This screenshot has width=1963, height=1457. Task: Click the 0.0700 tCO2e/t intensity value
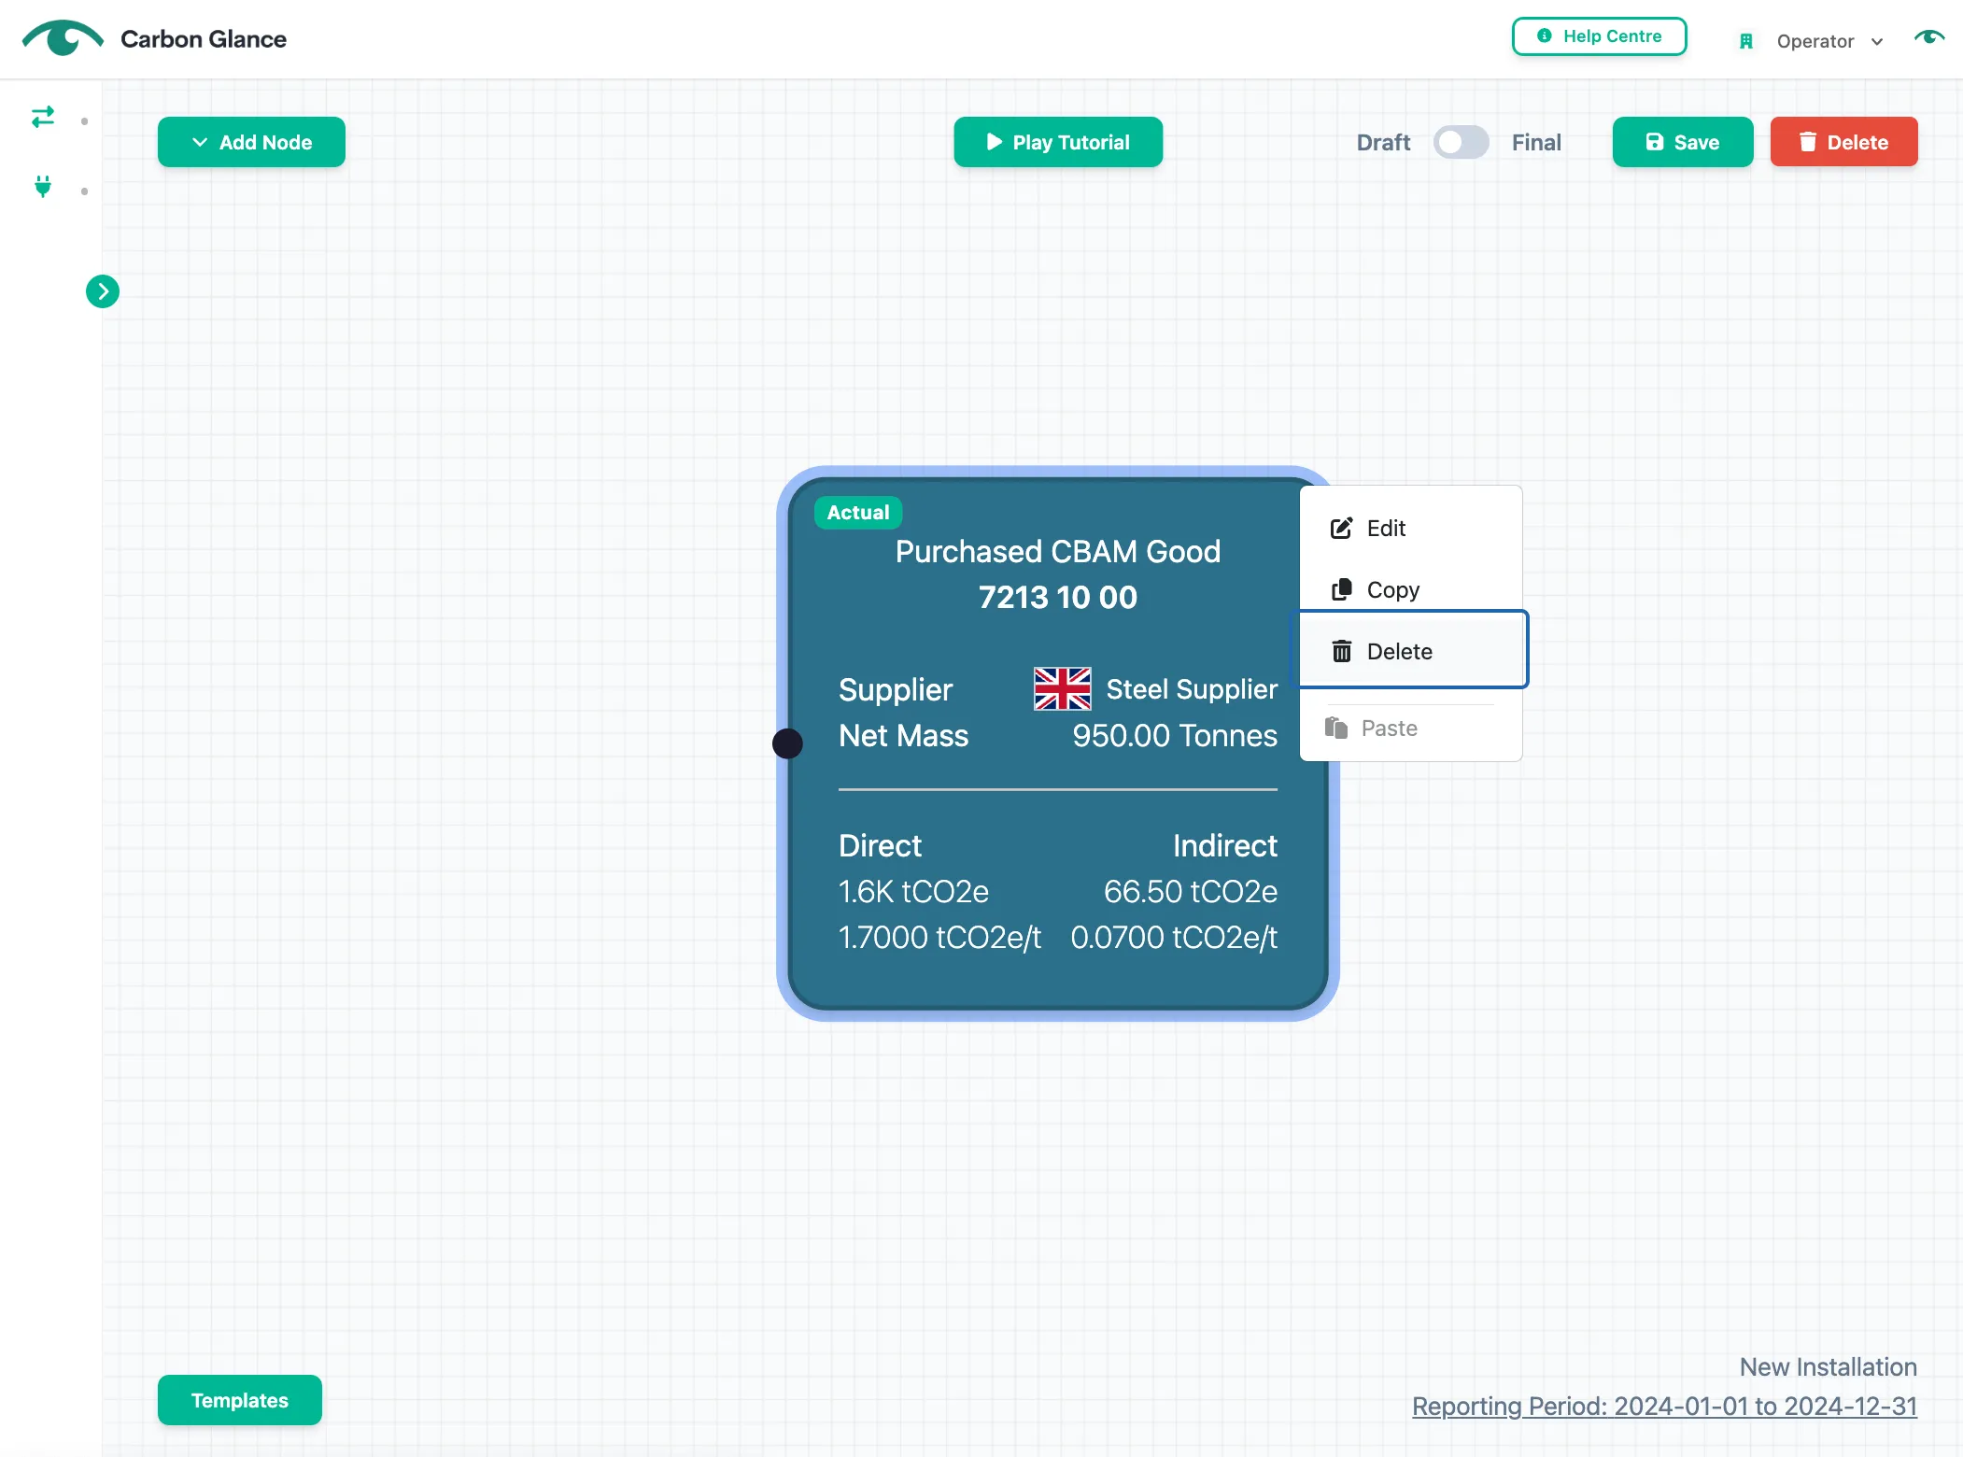point(1174,938)
